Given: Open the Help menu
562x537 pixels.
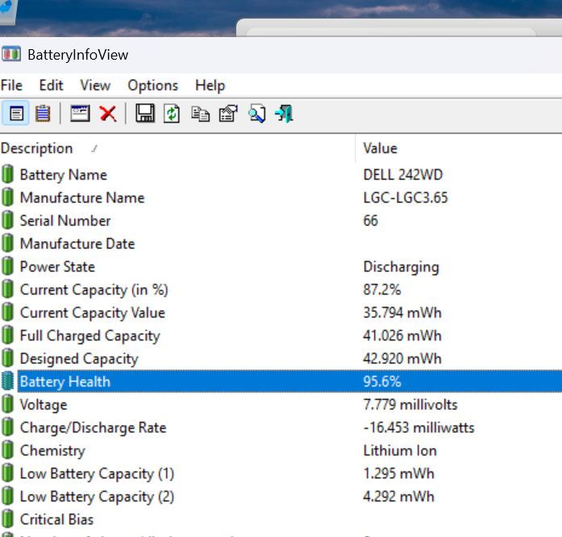Looking at the screenshot, I should [x=210, y=85].
